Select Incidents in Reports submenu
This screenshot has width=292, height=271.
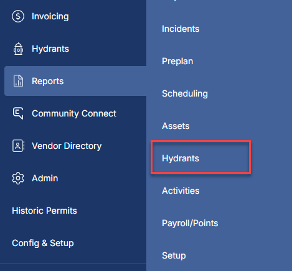(x=181, y=29)
